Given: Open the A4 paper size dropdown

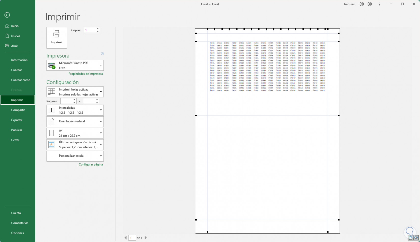Looking at the screenshot, I should click(x=75, y=133).
